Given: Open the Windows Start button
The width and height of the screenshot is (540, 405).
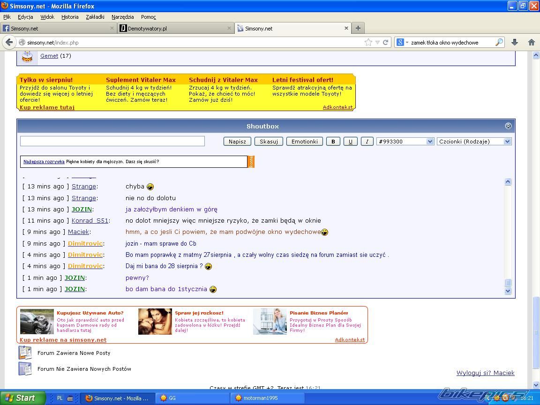Looking at the screenshot, I should [22, 398].
